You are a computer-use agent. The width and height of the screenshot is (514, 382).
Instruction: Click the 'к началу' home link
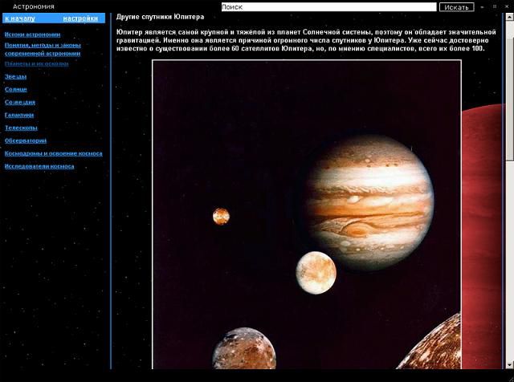[x=19, y=18]
